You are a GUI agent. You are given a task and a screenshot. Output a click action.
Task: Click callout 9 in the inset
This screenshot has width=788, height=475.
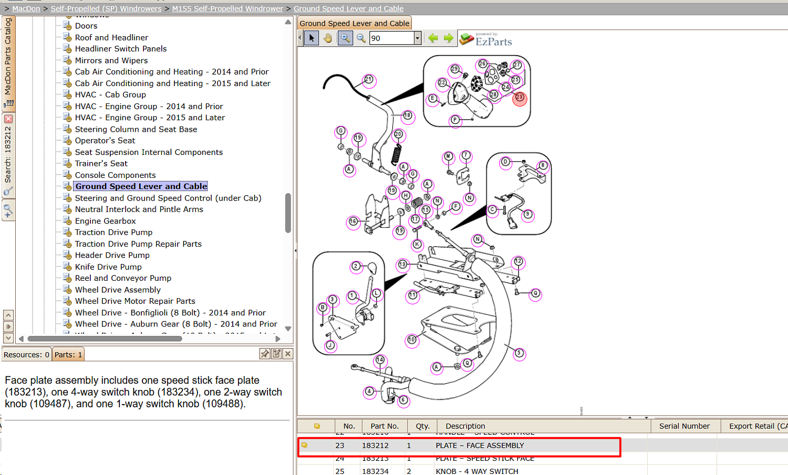click(528, 214)
